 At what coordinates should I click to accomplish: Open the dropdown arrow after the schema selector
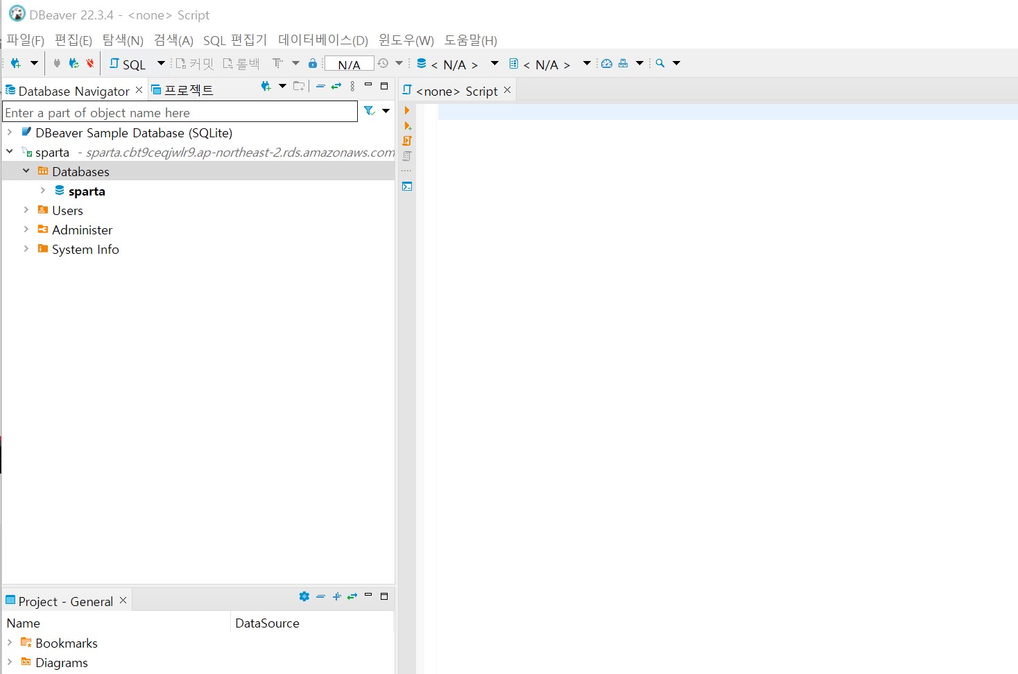587,63
